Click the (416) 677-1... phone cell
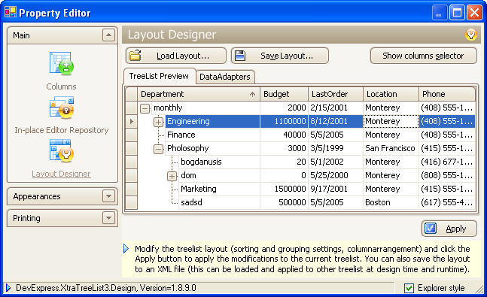Screen dimensions: 487x297 point(447,162)
